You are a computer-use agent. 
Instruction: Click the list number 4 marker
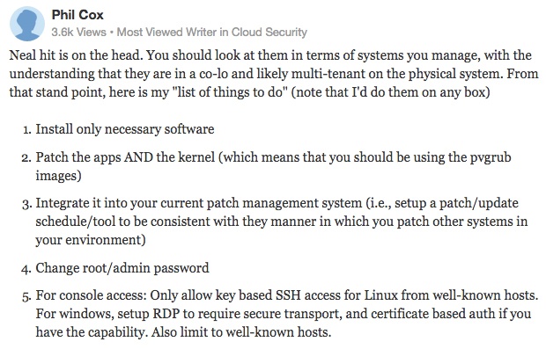coord(26,269)
